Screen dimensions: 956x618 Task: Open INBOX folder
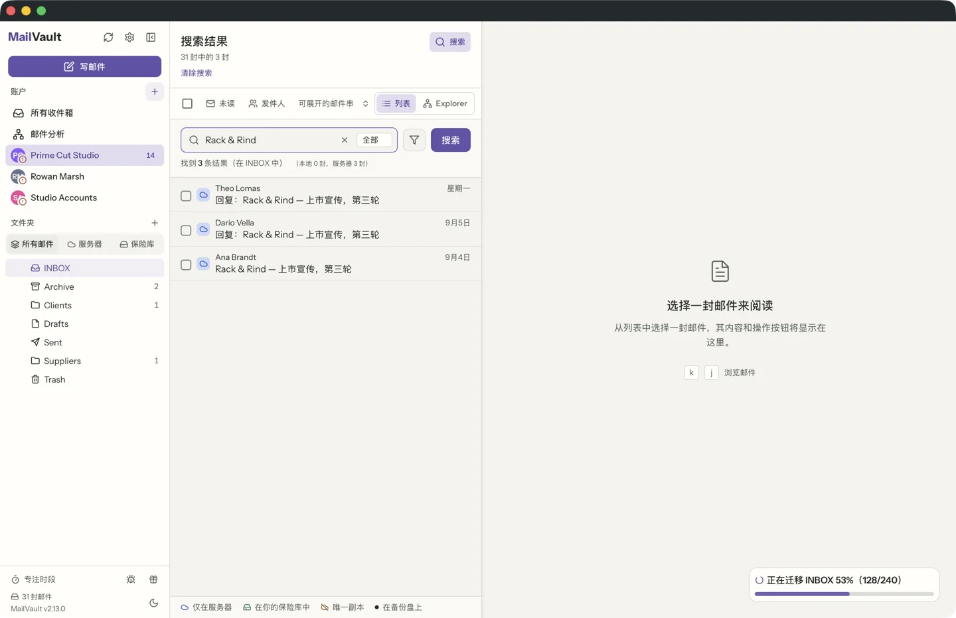tap(84, 268)
